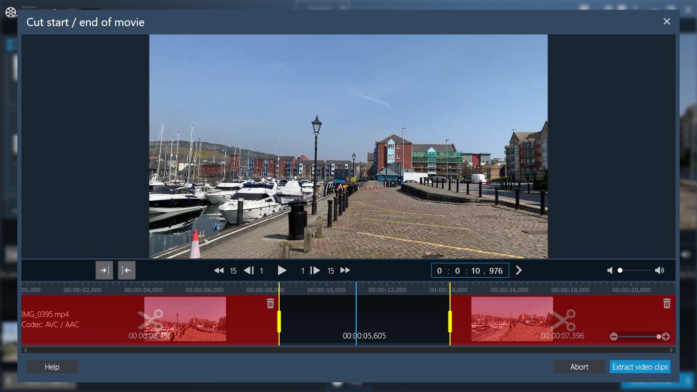The image size is (697, 392).
Task: Remove the final segment with right trash icon
Action: tap(667, 303)
